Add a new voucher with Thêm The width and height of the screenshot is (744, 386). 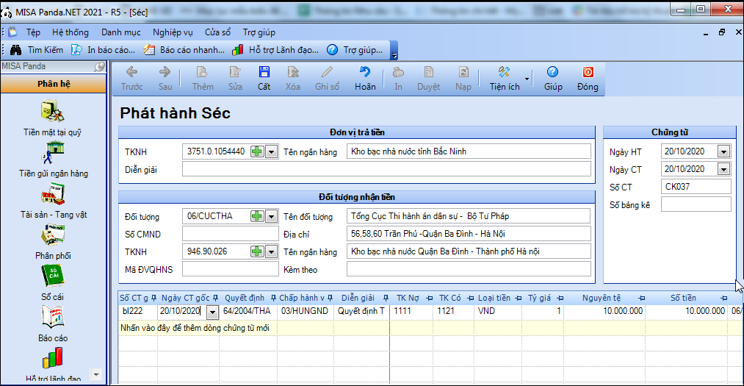pyautogui.click(x=203, y=79)
